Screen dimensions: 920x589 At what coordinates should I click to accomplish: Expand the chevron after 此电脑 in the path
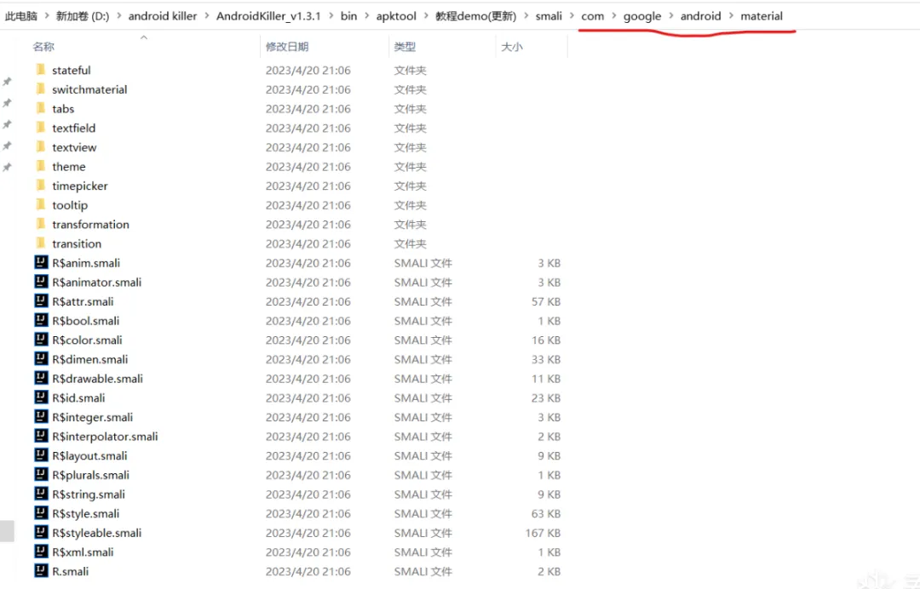[x=47, y=16]
